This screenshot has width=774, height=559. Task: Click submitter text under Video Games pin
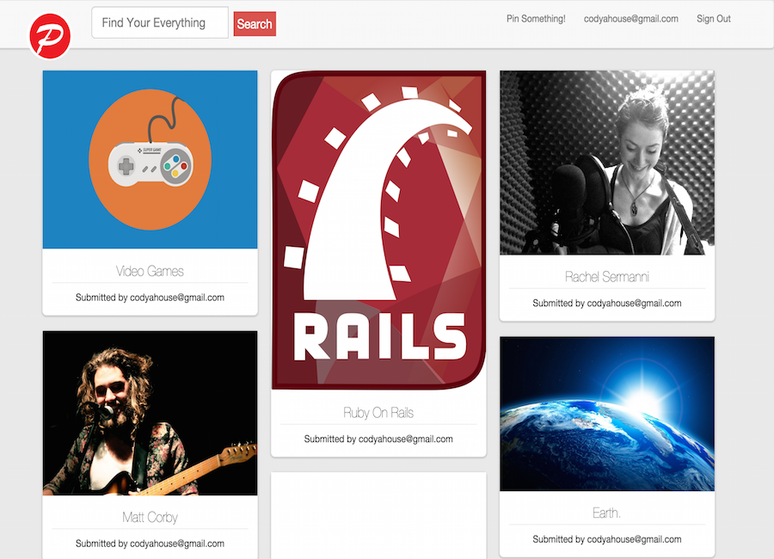[x=150, y=298]
